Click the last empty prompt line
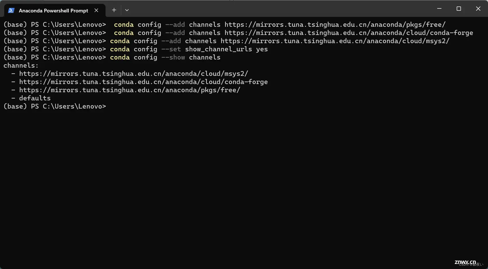 point(55,107)
